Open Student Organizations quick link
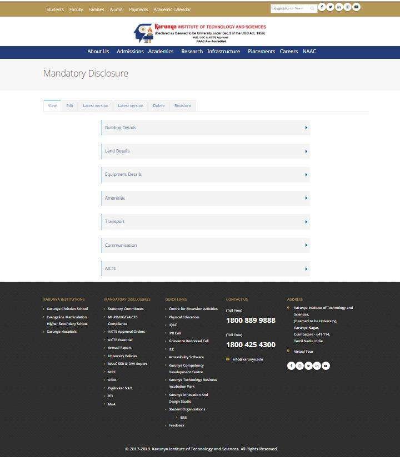400x457 pixels. [x=187, y=409]
